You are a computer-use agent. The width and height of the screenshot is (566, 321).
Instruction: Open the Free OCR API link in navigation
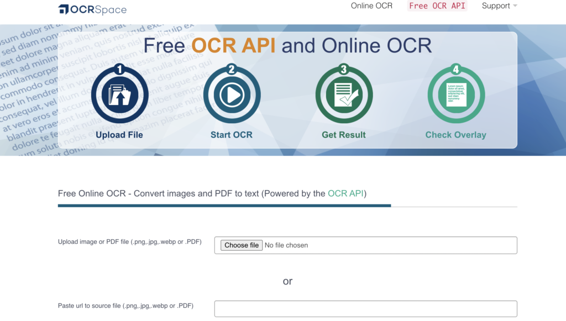click(x=437, y=6)
